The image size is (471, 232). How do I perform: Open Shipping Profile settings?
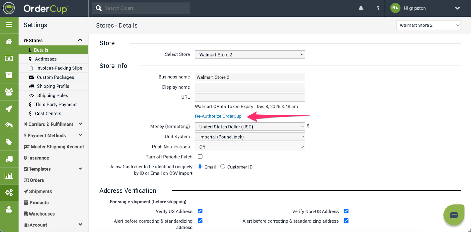point(53,86)
